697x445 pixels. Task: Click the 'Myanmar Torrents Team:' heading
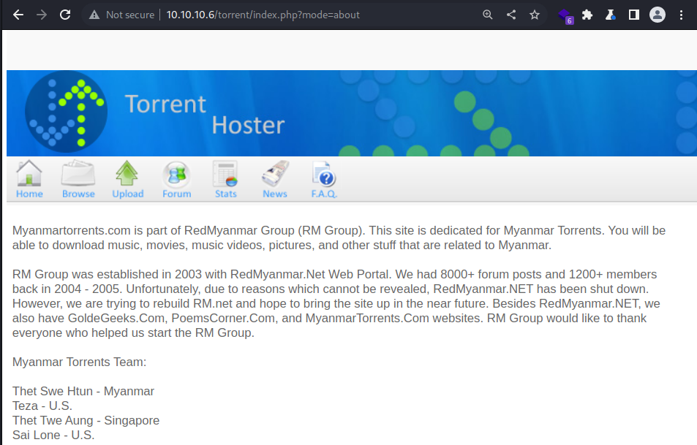pos(79,362)
